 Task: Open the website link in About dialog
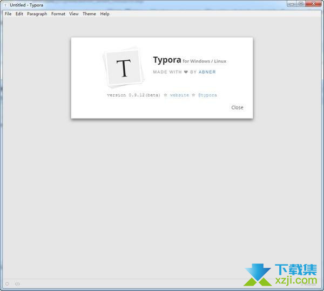click(179, 95)
